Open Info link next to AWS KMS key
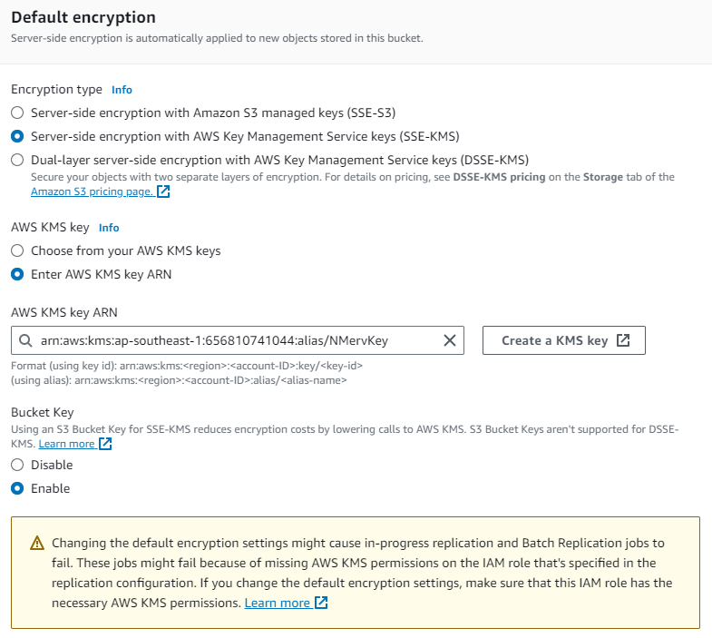The width and height of the screenshot is (712, 638). (109, 228)
